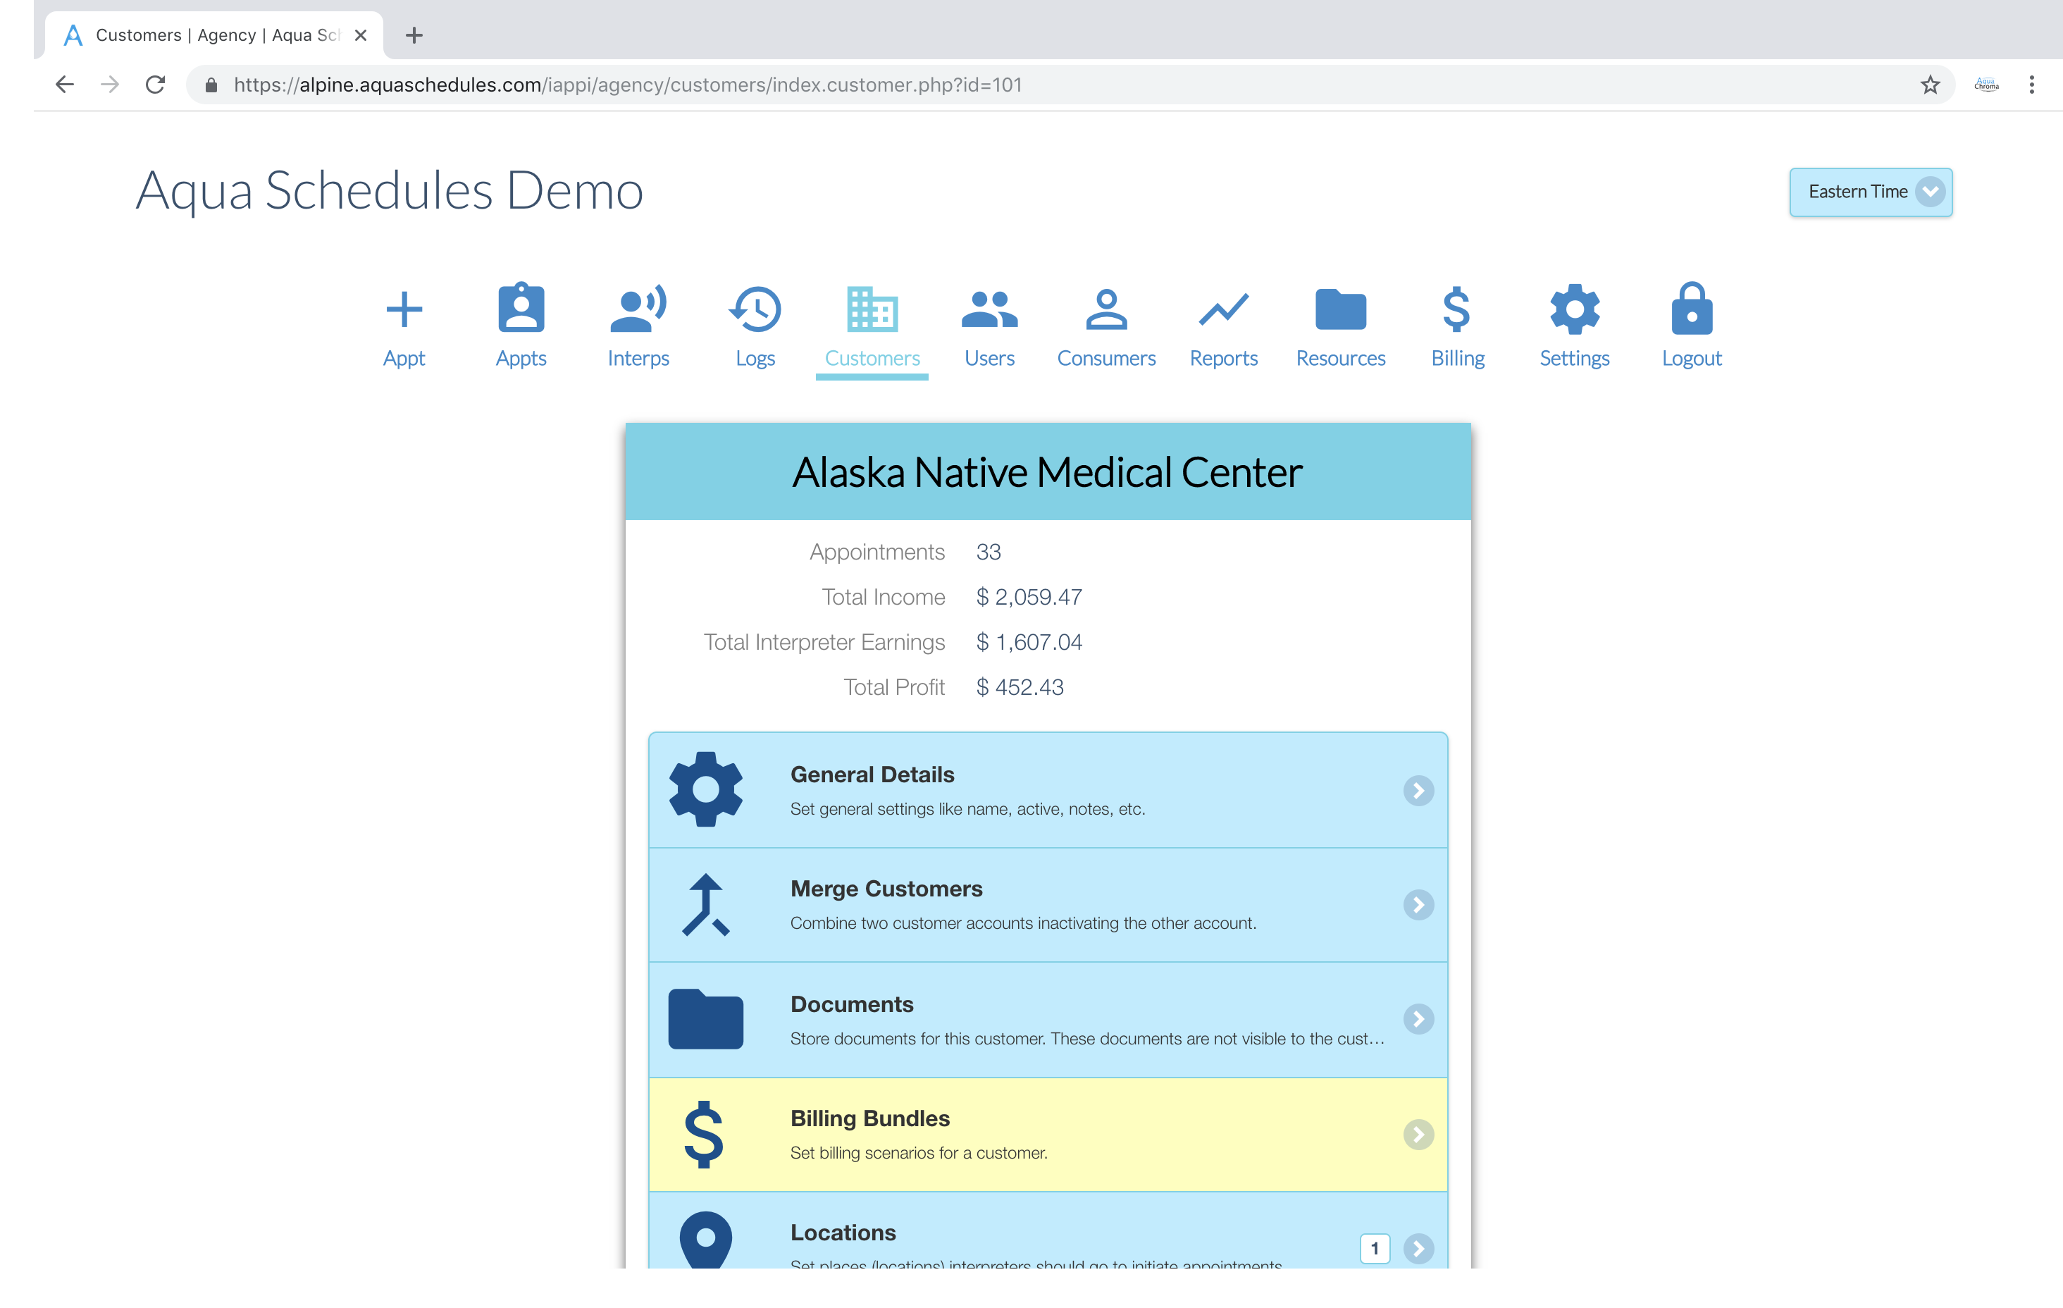Click the Logout padlock icon

coord(1692,308)
